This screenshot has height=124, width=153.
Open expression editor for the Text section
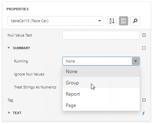coord(143,113)
